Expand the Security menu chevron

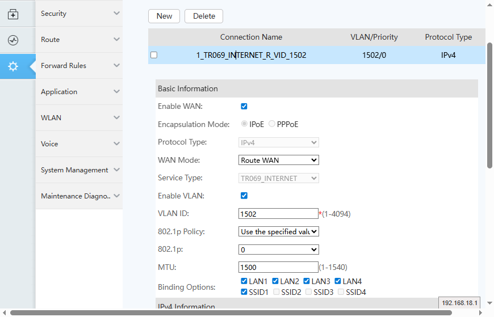tap(116, 14)
